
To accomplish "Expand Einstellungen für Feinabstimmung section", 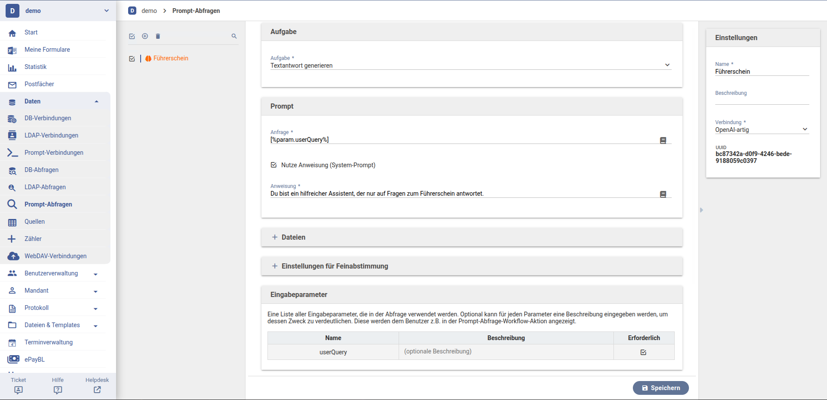I will (x=334, y=266).
